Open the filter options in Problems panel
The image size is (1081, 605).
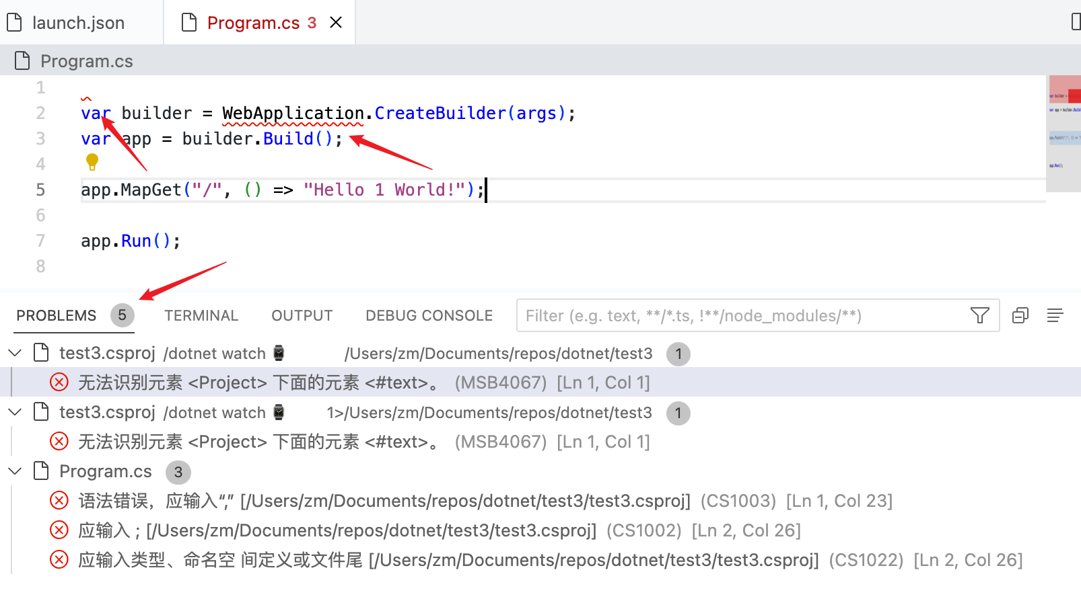tap(979, 315)
